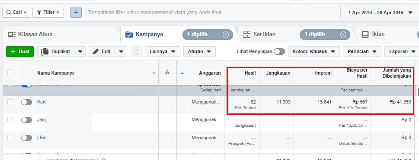Click the Anggaran column header
Screen dimensions: 419x160
click(x=205, y=73)
